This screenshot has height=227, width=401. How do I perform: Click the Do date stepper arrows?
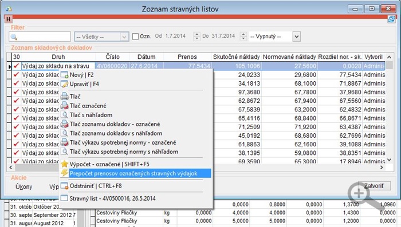click(243, 36)
